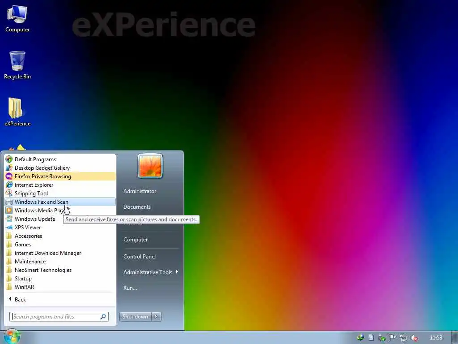Expand NeoSmart Technologies folder
Screen dimensions: 458x344
pos(60,270)
